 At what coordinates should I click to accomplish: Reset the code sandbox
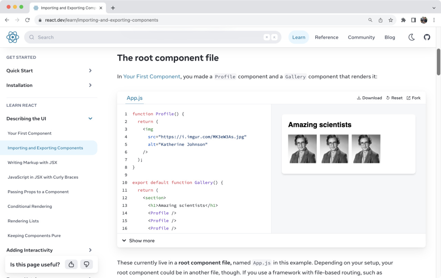coord(394,98)
